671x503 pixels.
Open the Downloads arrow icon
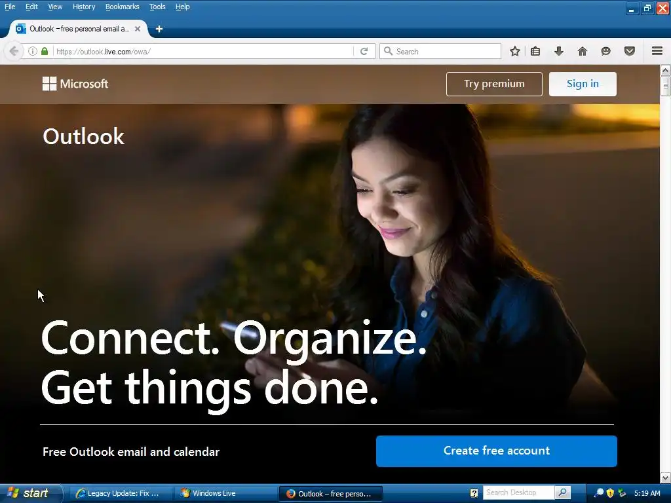click(x=559, y=51)
